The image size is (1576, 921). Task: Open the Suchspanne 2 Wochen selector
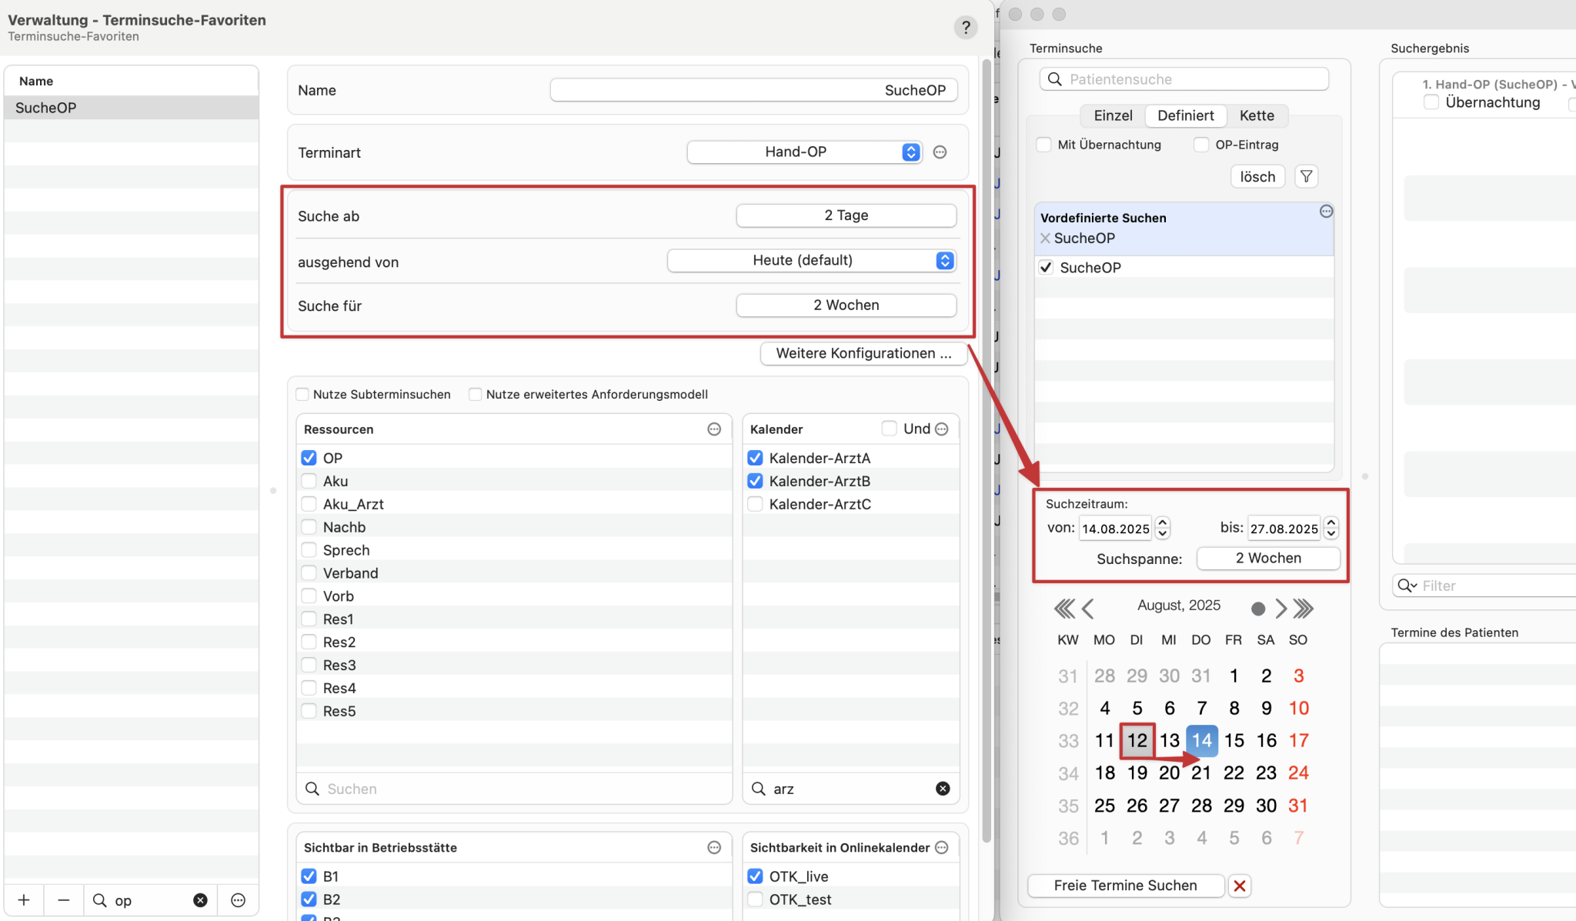point(1268,559)
